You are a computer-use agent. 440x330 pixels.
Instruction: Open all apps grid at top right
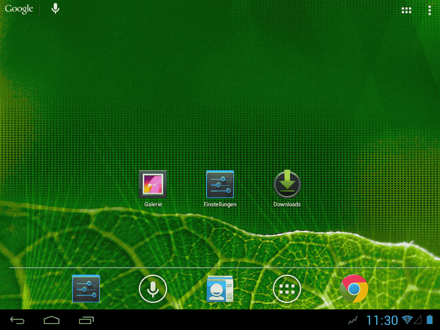(x=406, y=10)
